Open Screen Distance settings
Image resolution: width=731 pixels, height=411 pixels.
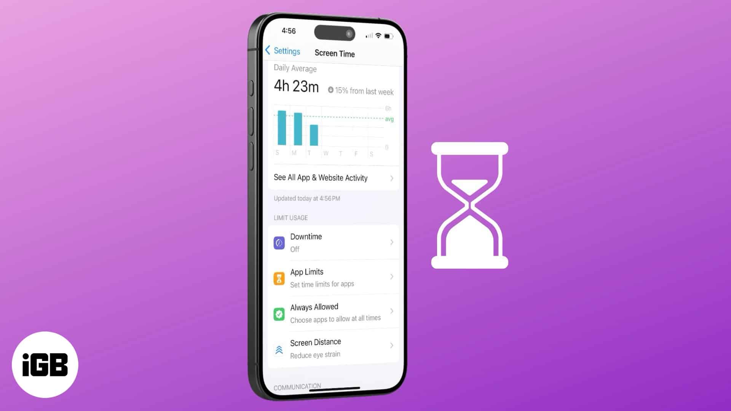pos(334,348)
